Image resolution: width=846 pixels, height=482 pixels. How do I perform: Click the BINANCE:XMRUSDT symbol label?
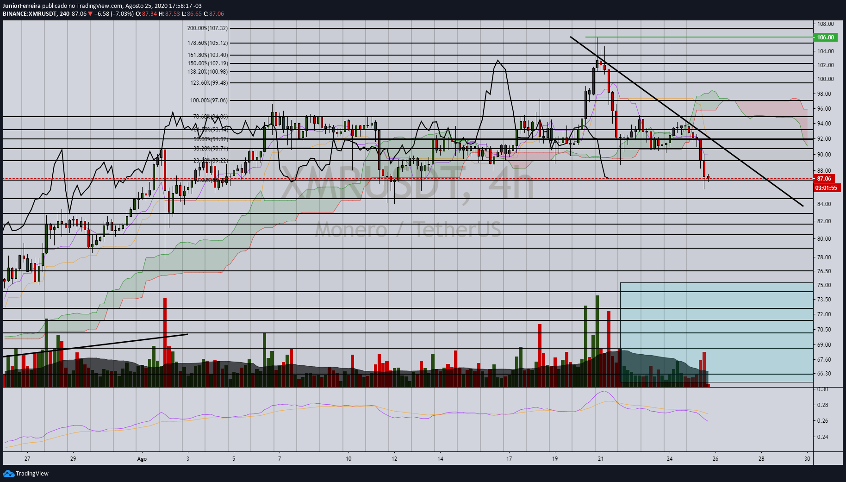click(x=30, y=14)
